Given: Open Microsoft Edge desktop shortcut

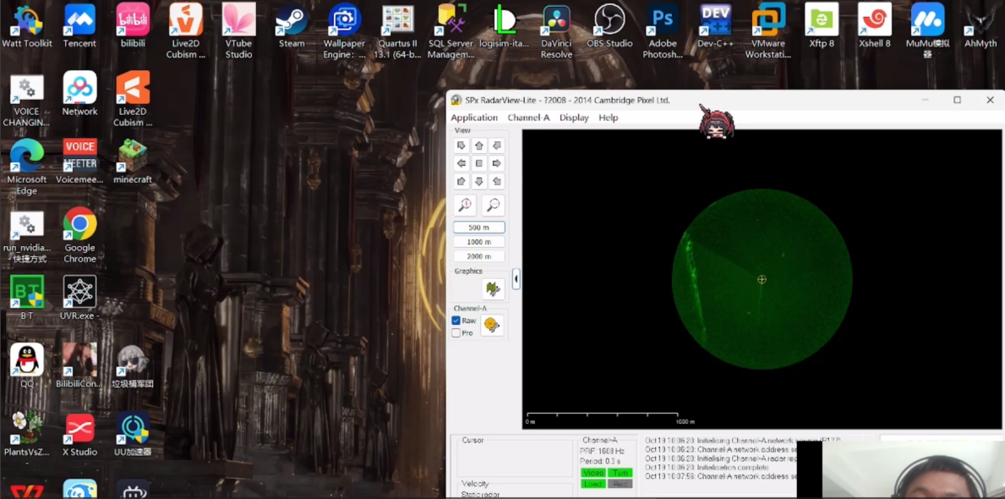Looking at the screenshot, I should click(x=27, y=167).
